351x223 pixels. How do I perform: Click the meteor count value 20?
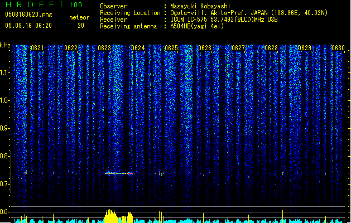81,26
